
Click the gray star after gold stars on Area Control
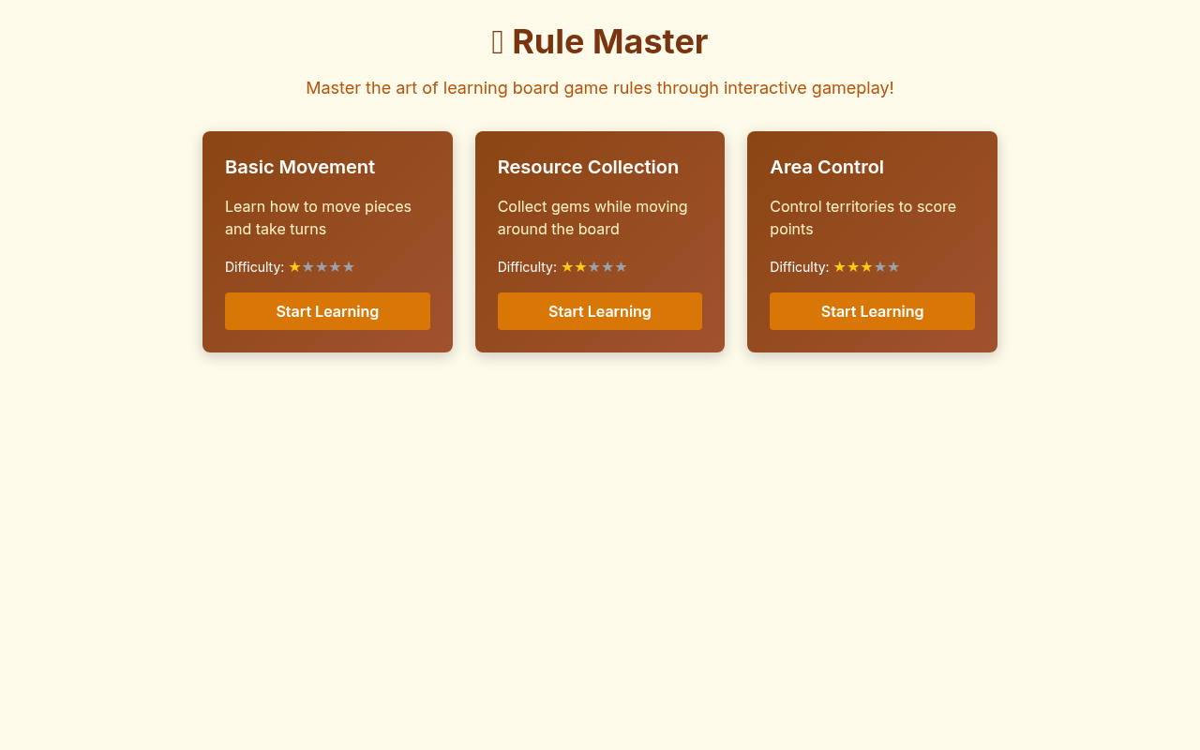coord(880,266)
